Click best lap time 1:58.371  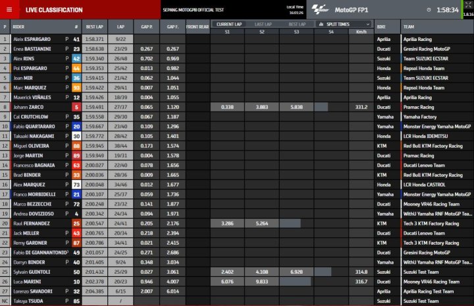[x=94, y=39]
